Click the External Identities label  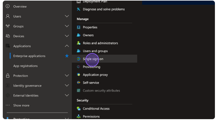[26, 95]
